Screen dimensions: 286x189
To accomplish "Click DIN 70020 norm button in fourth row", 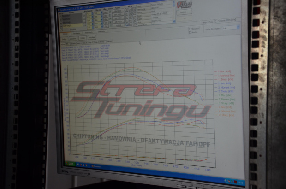I will pos(118,22).
